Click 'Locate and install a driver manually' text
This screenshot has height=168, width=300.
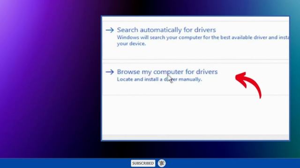159,79
